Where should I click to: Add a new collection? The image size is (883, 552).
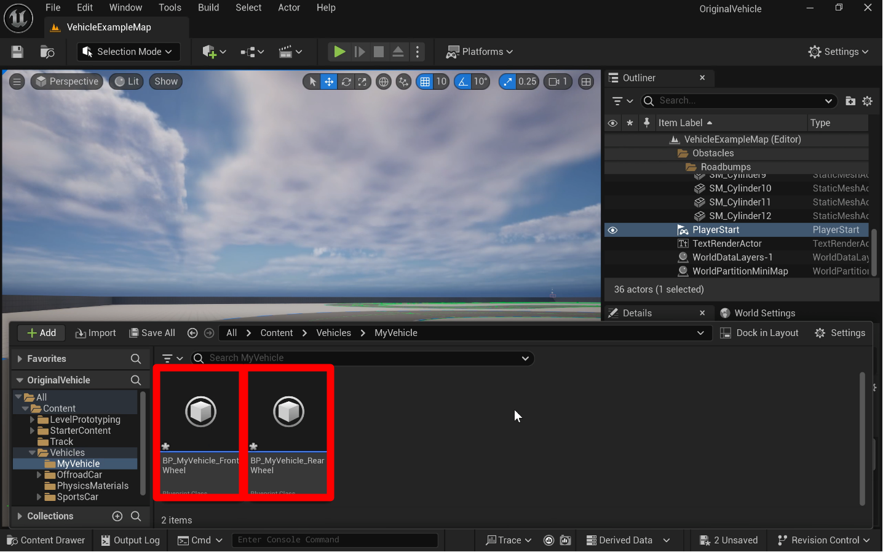(x=117, y=516)
